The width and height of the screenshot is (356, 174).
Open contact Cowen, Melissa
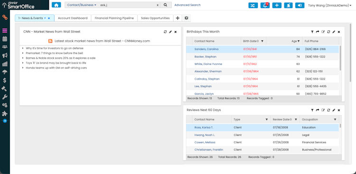[x=205, y=142]
